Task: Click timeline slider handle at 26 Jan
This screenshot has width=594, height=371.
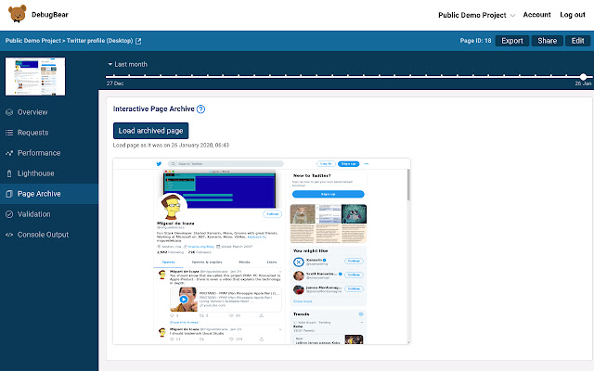Action: pyautogui.click(x=584, y=76)
